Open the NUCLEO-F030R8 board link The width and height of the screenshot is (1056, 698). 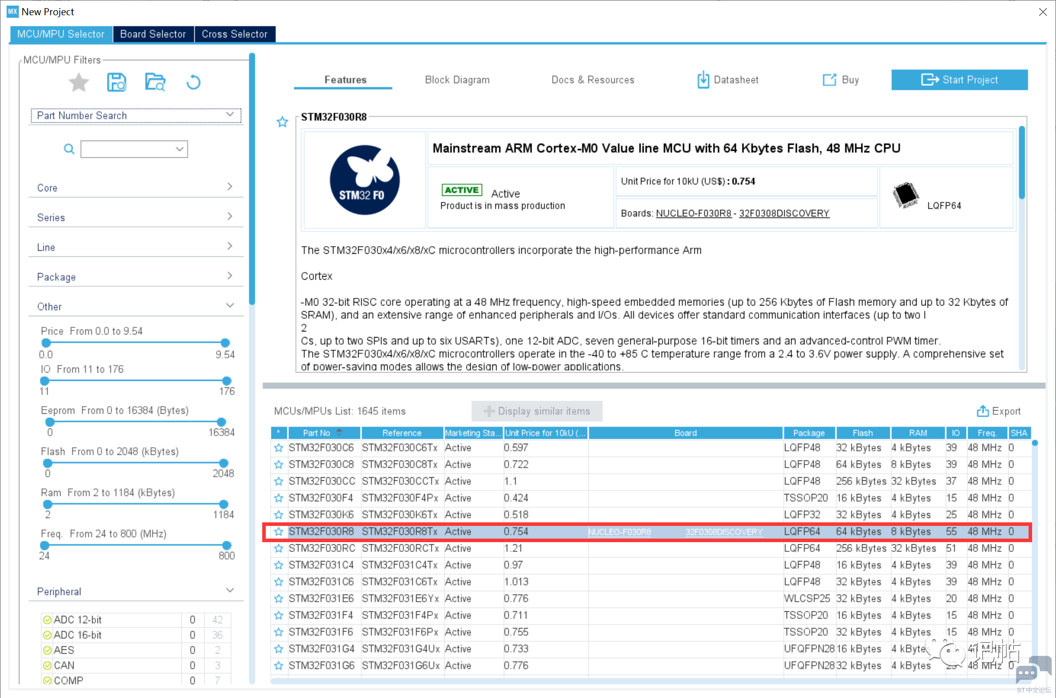(693, 213)
